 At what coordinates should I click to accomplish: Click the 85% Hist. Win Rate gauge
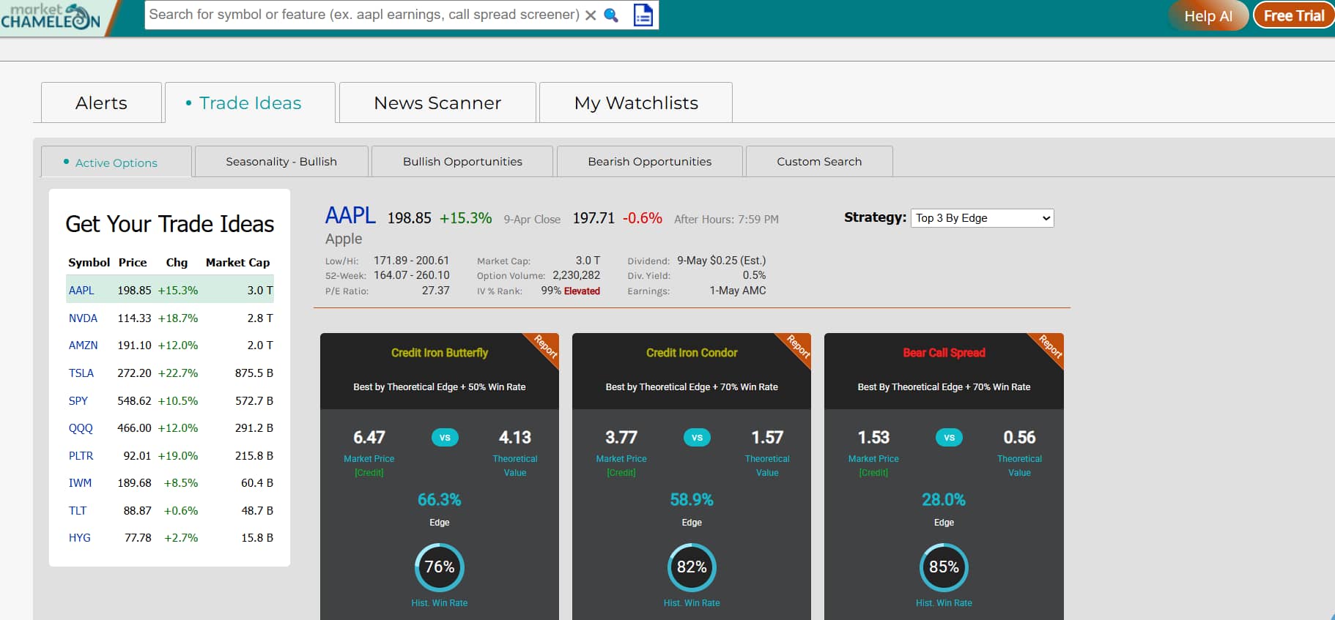pyautogui.click(x=944, y=567)
